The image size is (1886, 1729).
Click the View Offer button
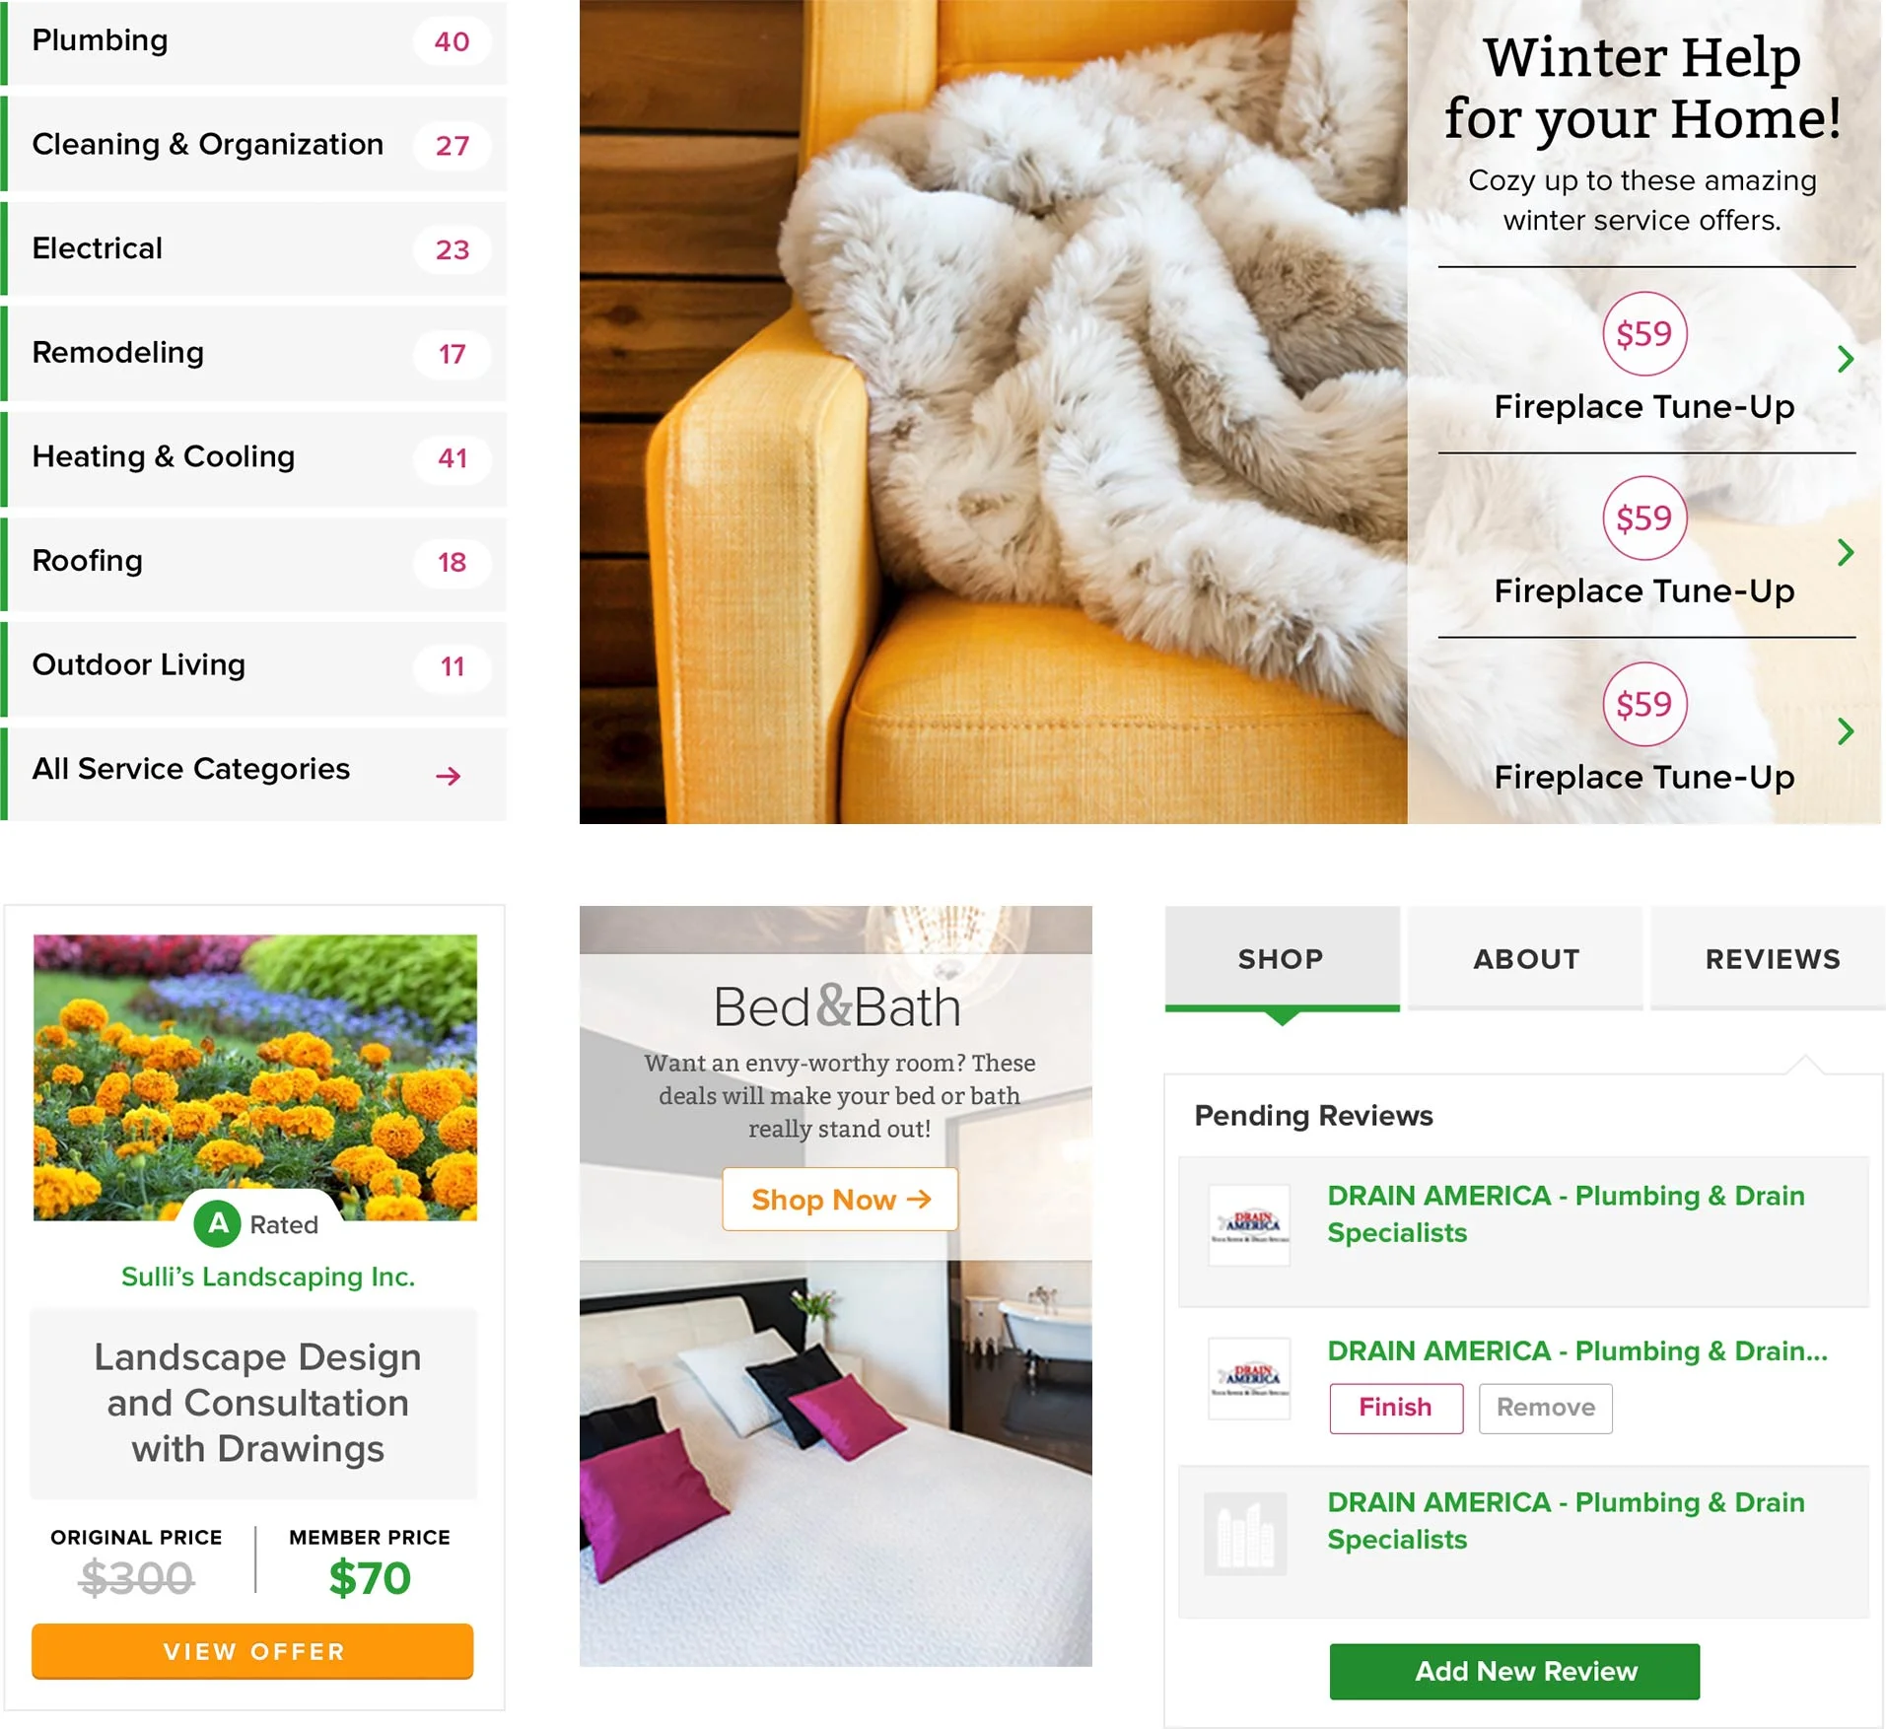[252, 1651]
